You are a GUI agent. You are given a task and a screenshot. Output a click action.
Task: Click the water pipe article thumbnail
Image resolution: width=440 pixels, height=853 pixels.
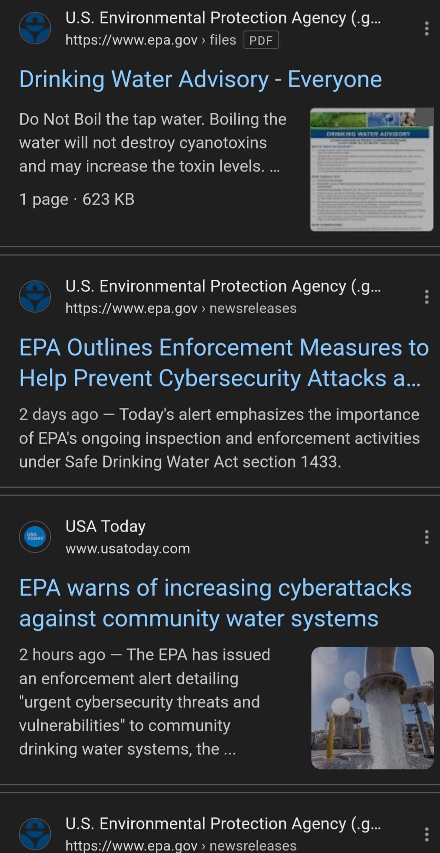coord(372,708)
